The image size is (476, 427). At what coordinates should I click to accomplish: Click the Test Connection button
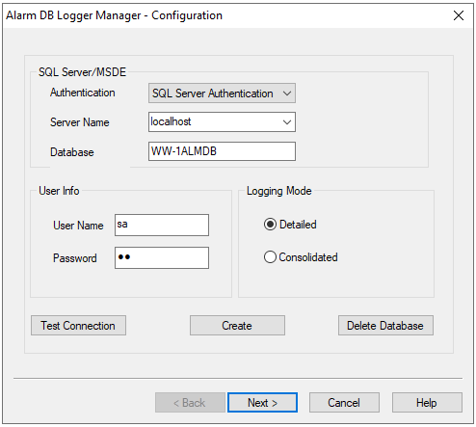(78, 326)
